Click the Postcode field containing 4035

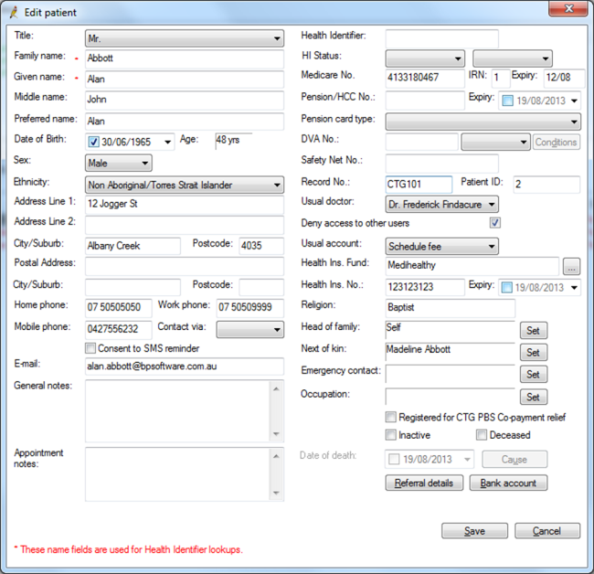(261, 246)
